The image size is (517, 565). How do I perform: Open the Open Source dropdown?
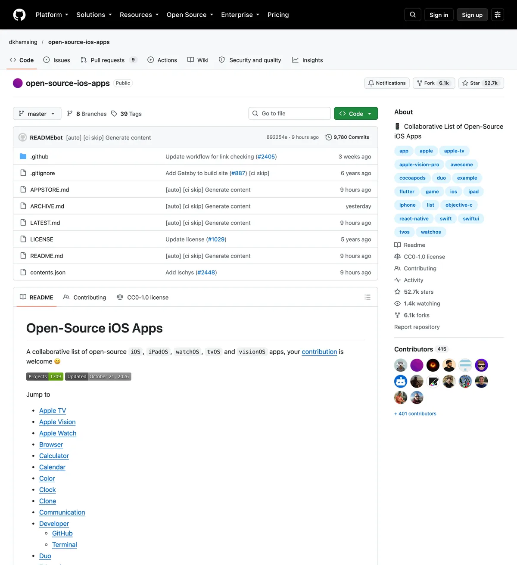pyautogui.click(x=190, y=15)
